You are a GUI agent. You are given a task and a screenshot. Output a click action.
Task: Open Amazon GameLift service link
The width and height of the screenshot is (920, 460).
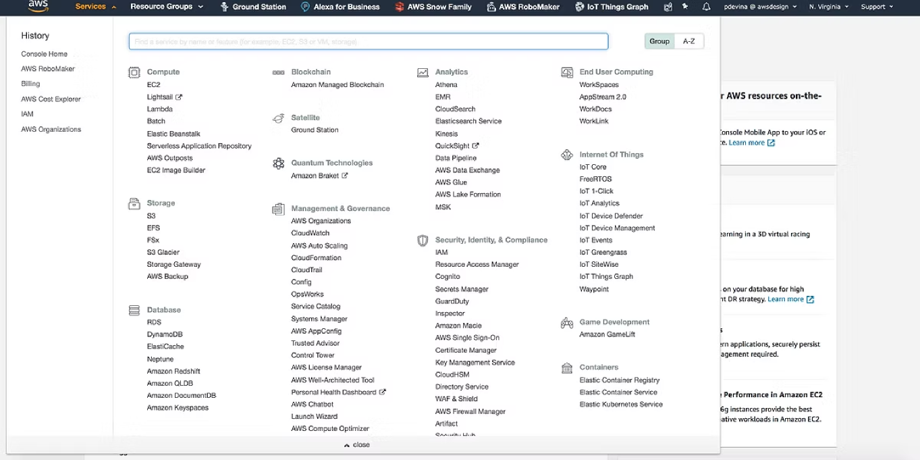[x=607, y=335]
